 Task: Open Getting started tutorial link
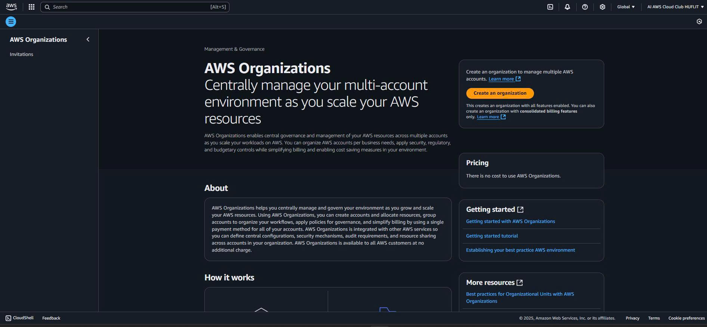coord(492,236)
